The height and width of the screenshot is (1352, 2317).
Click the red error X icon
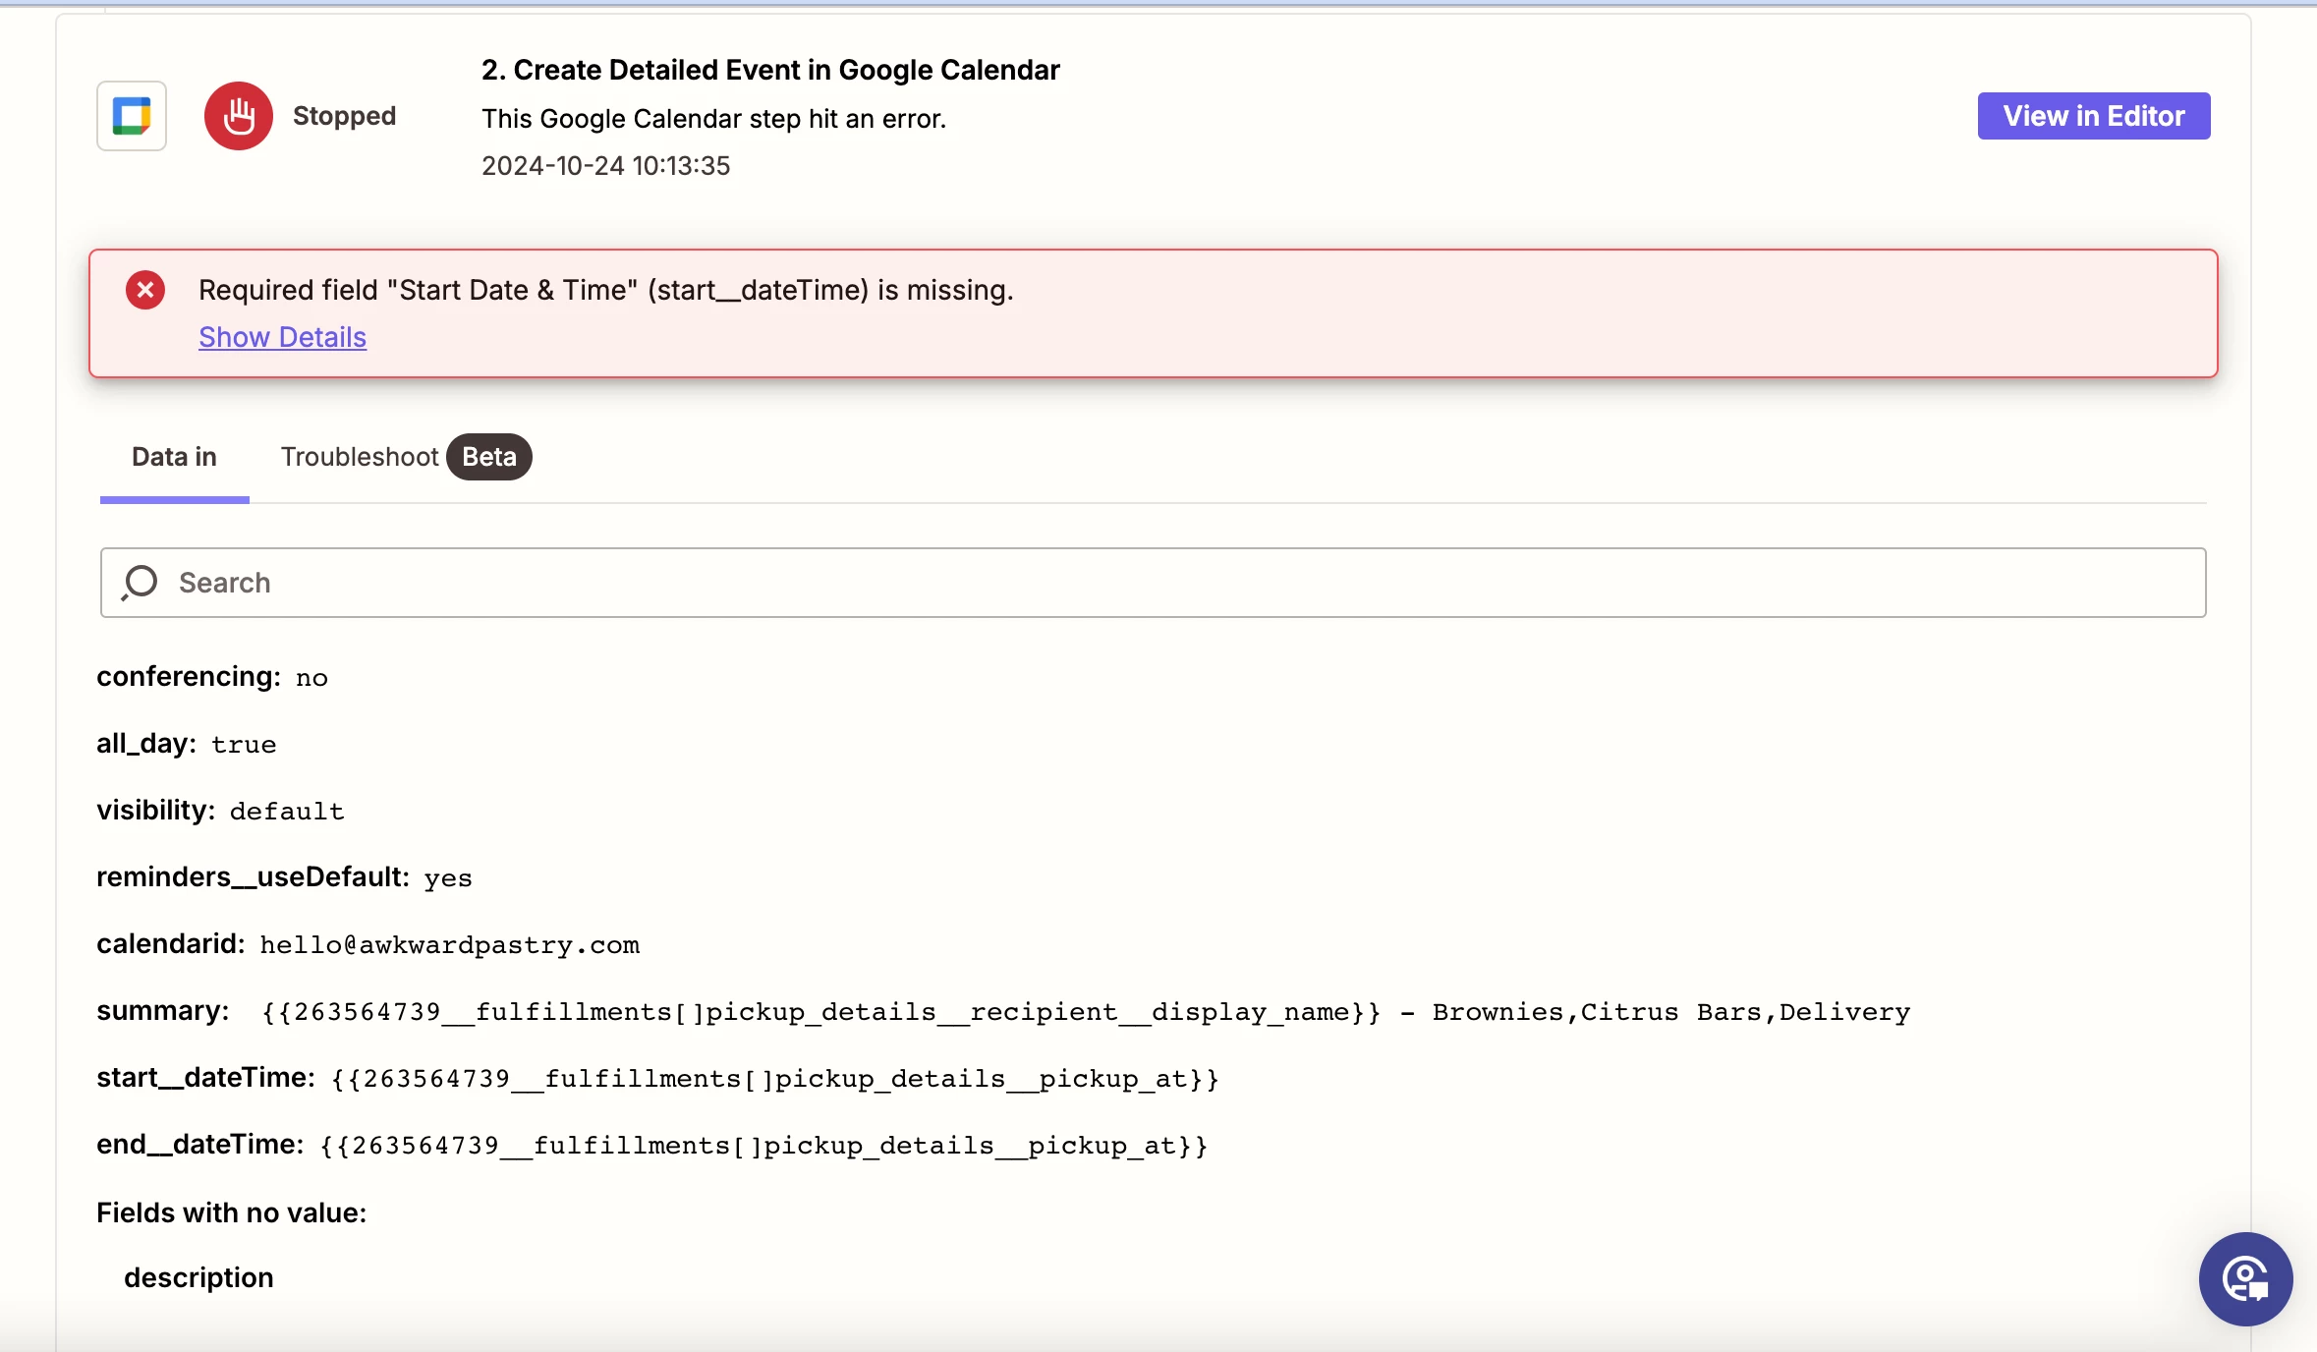(x=145, y=290)
